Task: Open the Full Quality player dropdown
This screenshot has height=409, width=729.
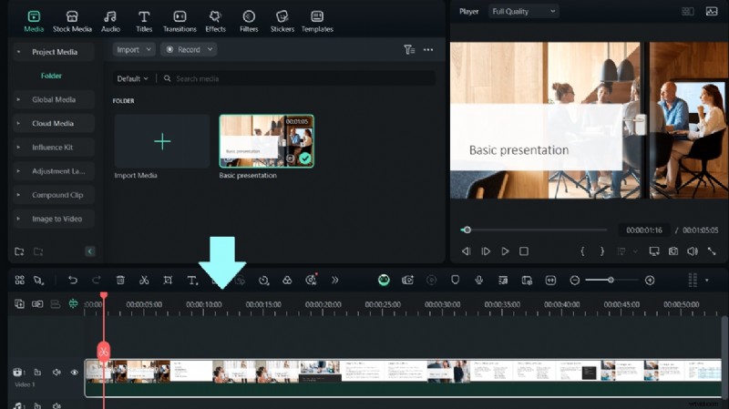Action: [523, 11]
